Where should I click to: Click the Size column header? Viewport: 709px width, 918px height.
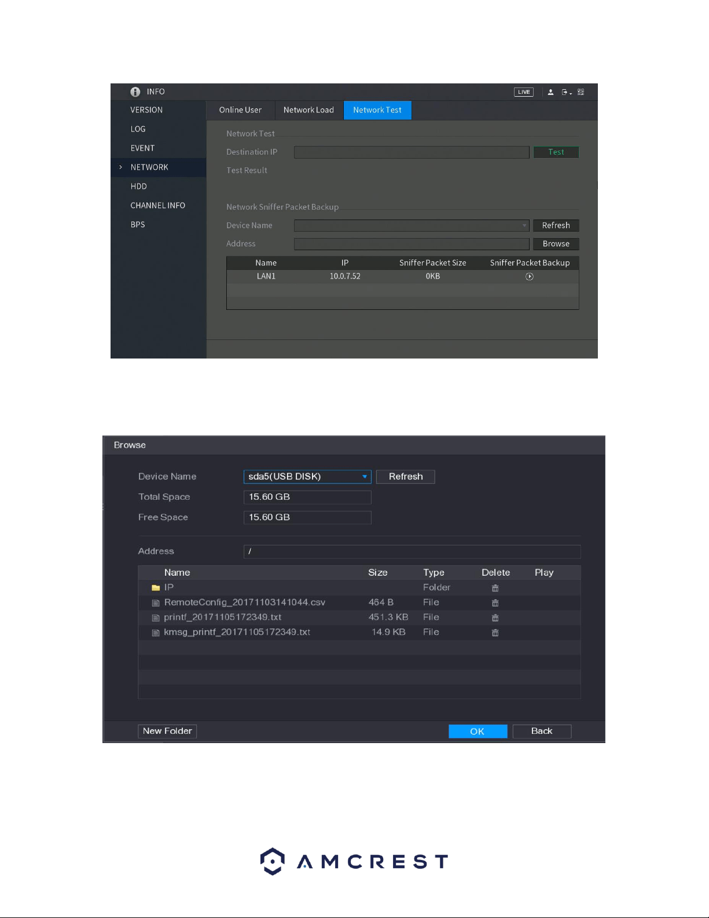tap(378, 573)
